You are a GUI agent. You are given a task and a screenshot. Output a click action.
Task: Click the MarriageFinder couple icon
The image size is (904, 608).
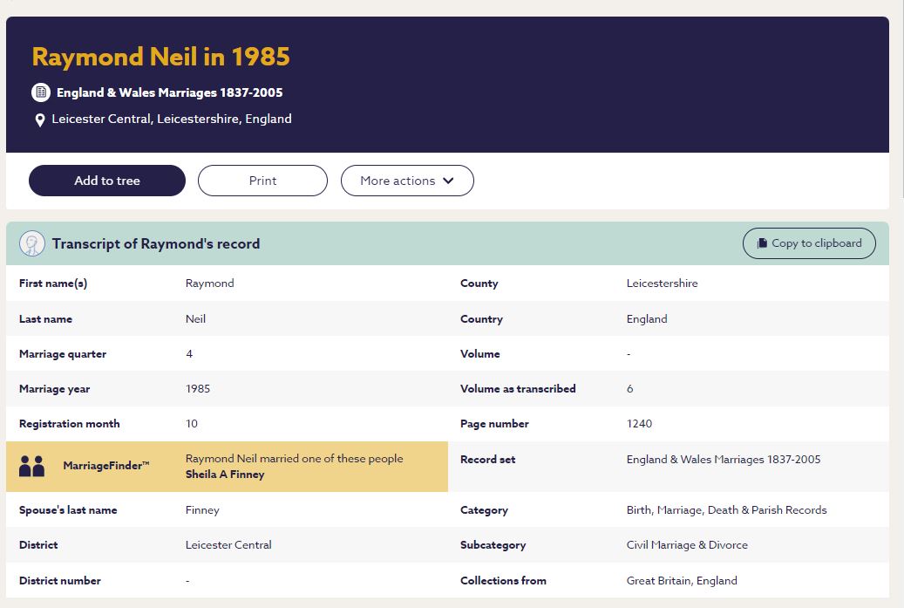pyautogui.click(x=31, y=467)
